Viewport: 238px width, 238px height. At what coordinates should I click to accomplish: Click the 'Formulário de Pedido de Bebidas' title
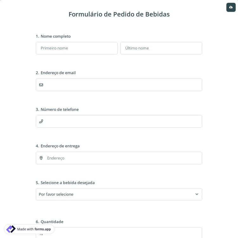coord(119,14)
